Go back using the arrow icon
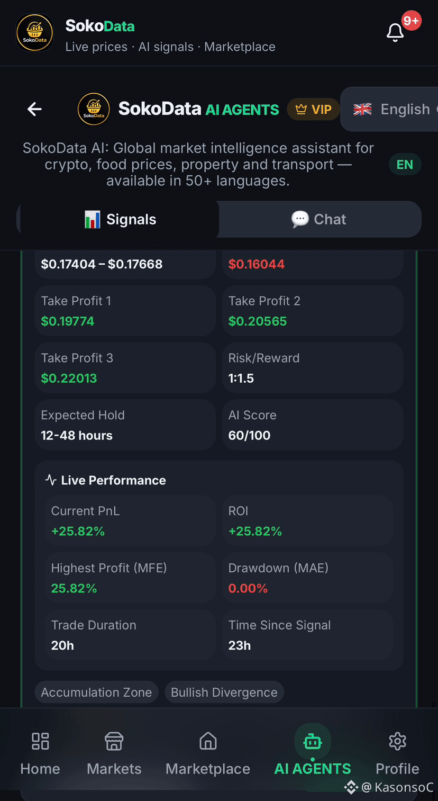 tap(34, 109)
